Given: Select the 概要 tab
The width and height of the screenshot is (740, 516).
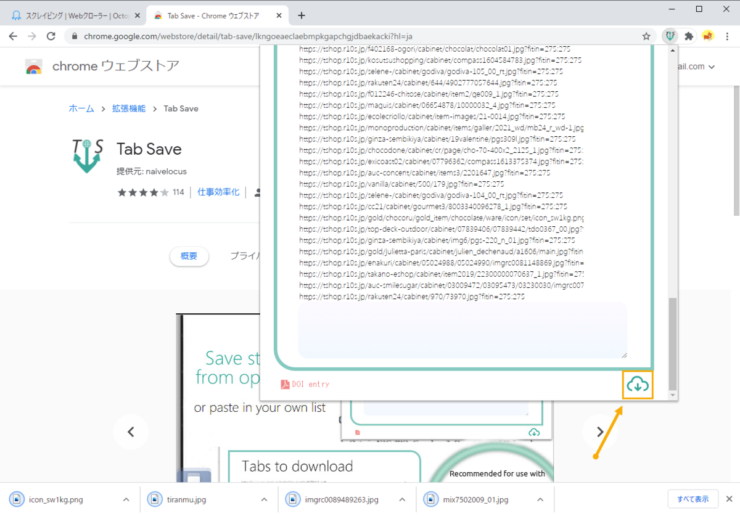Looking at the screenshot, I should pyautogui.click(x=189, y=256).
